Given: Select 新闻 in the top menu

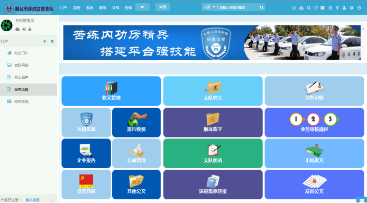Looking at the screenshot, I should [x=103, y=8].
